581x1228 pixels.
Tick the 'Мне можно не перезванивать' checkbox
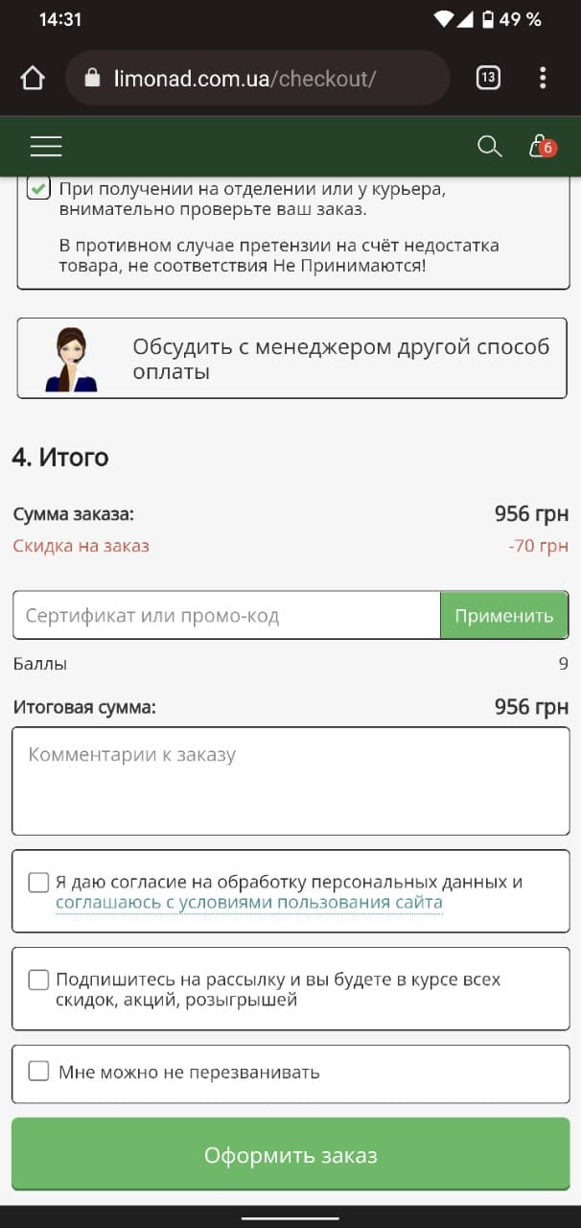tap(38, 1072)
